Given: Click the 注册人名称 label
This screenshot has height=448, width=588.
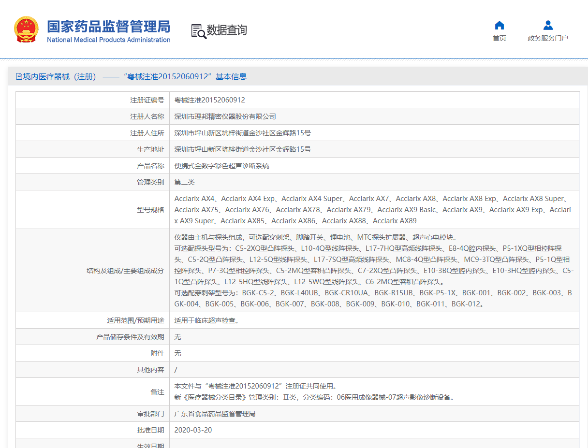Looking at the screenshot, I should (147, 116).
